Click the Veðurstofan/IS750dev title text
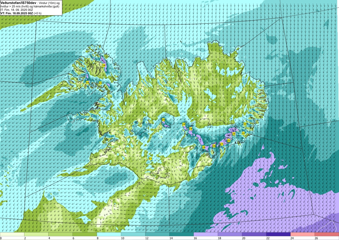The image size is (339, 240). tap(18, 3)
